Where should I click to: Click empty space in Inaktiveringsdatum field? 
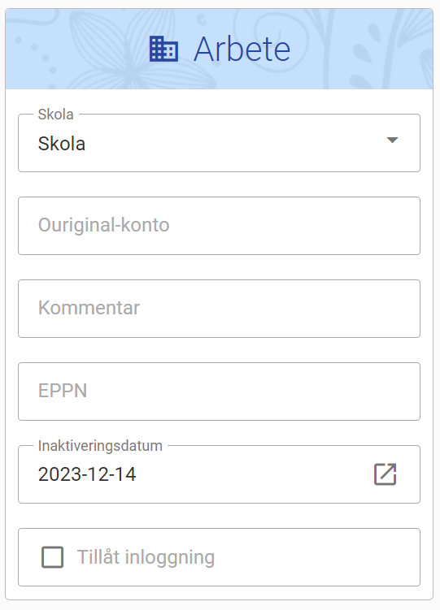[253, 474]
